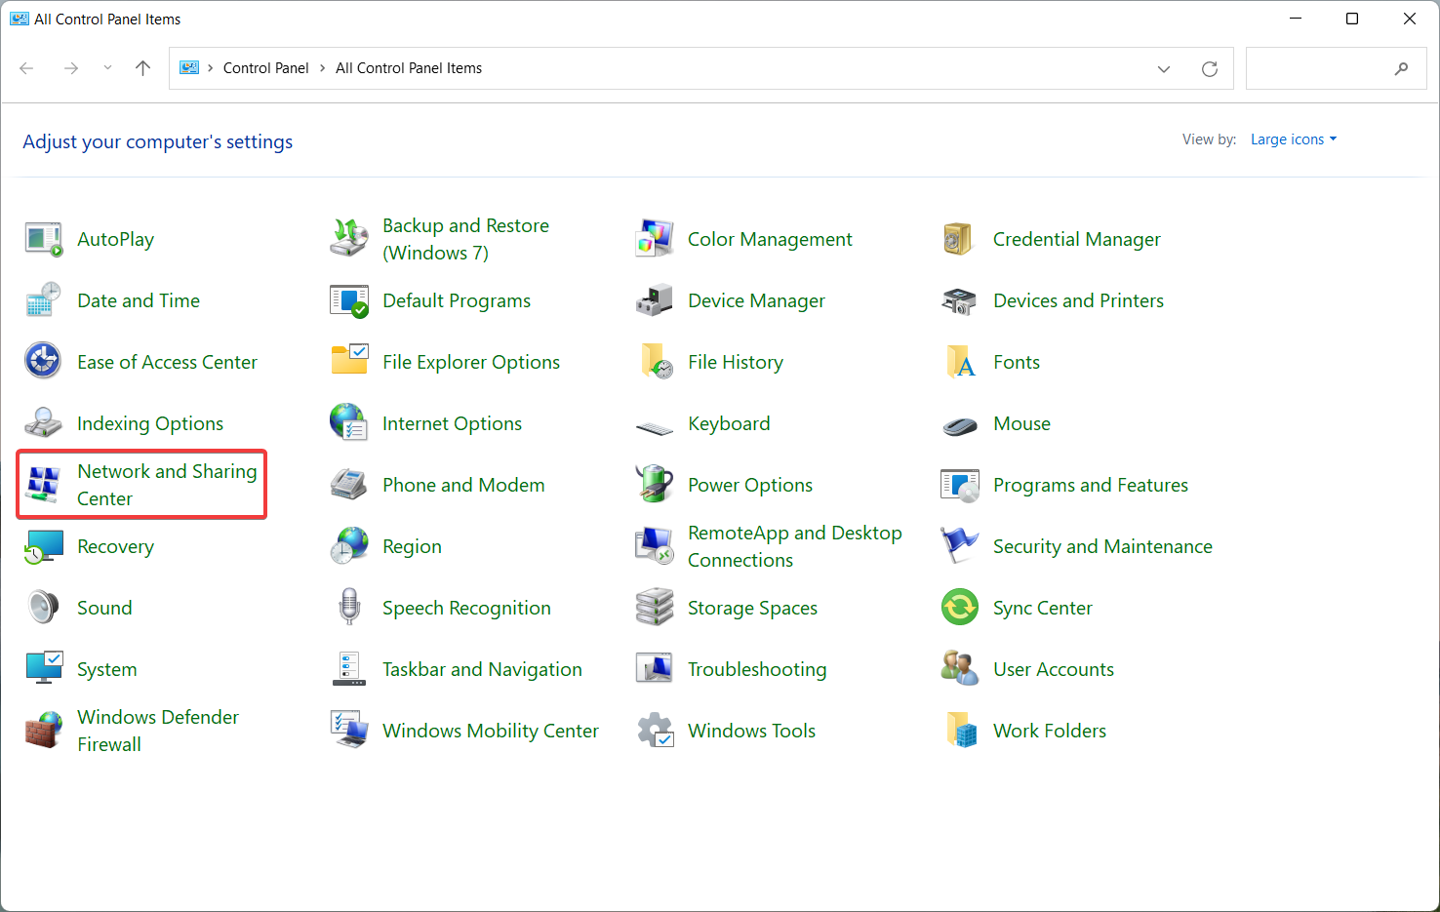Click the User Accounts icon

tap(959, 669)
